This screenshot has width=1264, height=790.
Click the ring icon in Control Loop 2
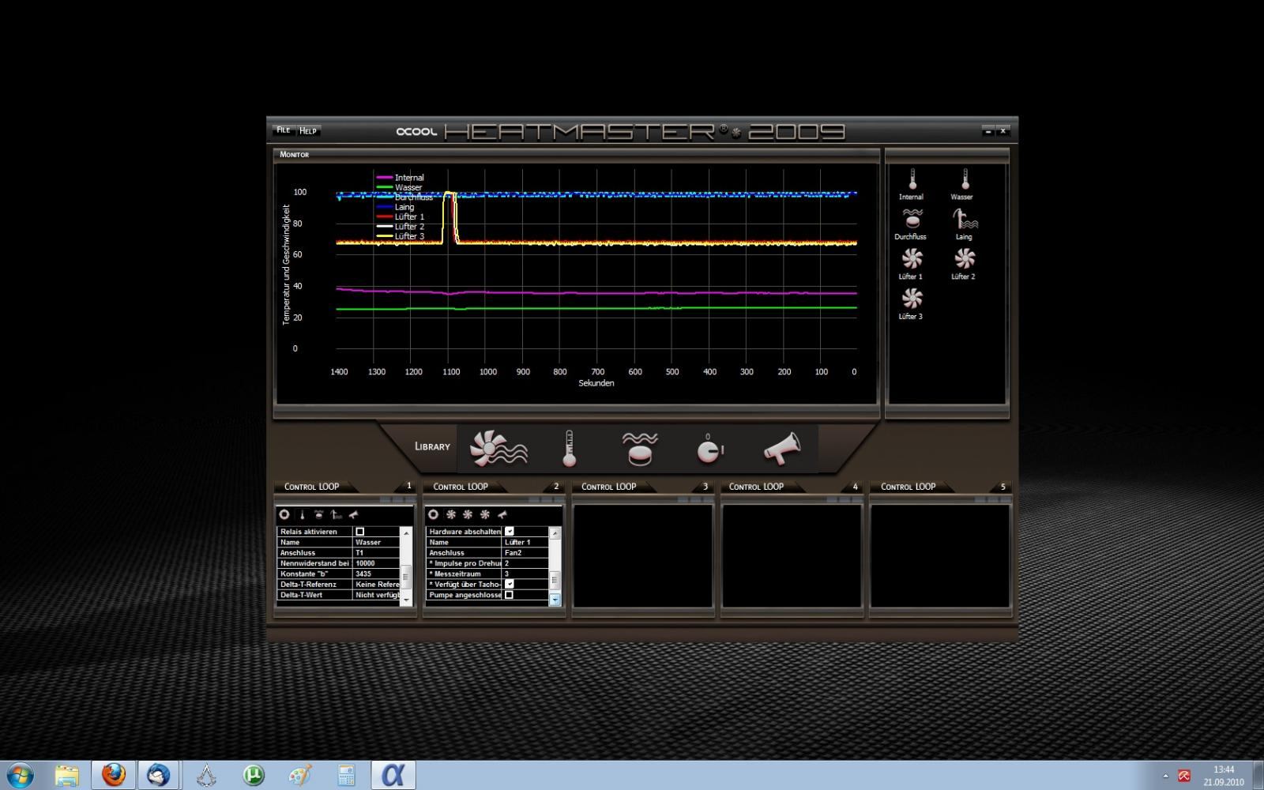click(x=433, y=514)
